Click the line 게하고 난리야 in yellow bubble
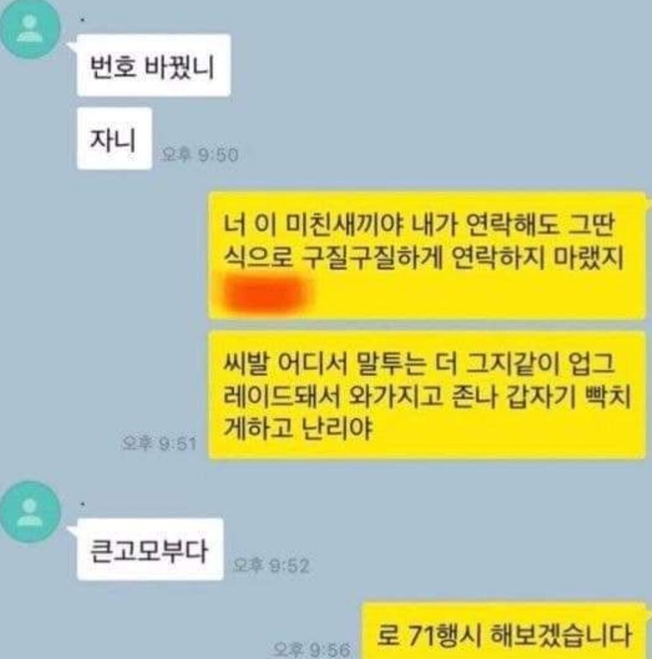This screenshot has height=659, width=652. coord(298,429)
